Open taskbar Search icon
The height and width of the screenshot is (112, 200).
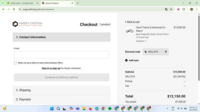[x=58, y=109]
